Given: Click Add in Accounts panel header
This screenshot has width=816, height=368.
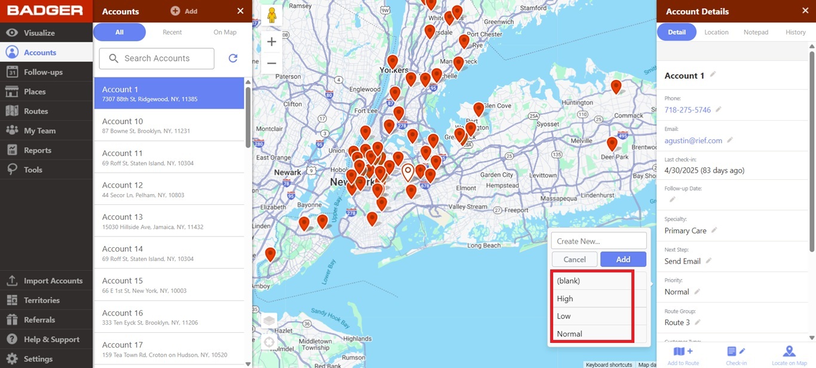Looking at the screenshot, I should point(184,11).
